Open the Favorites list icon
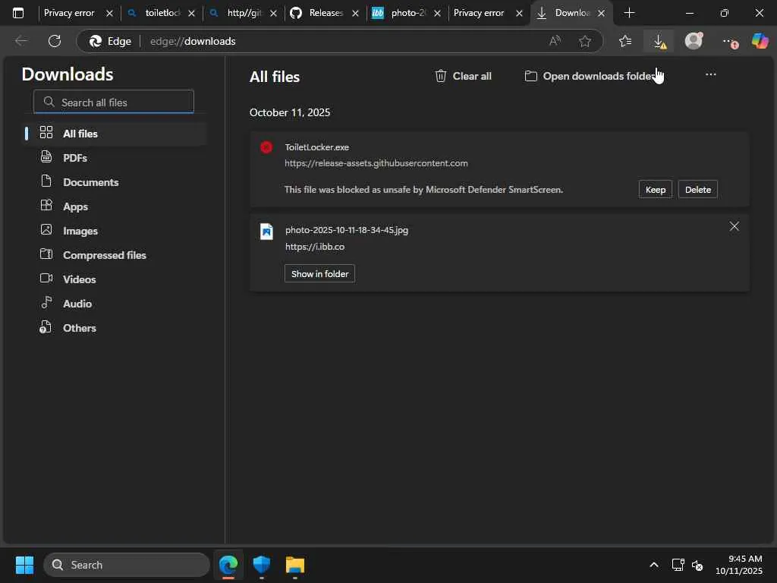 point(625,41)
